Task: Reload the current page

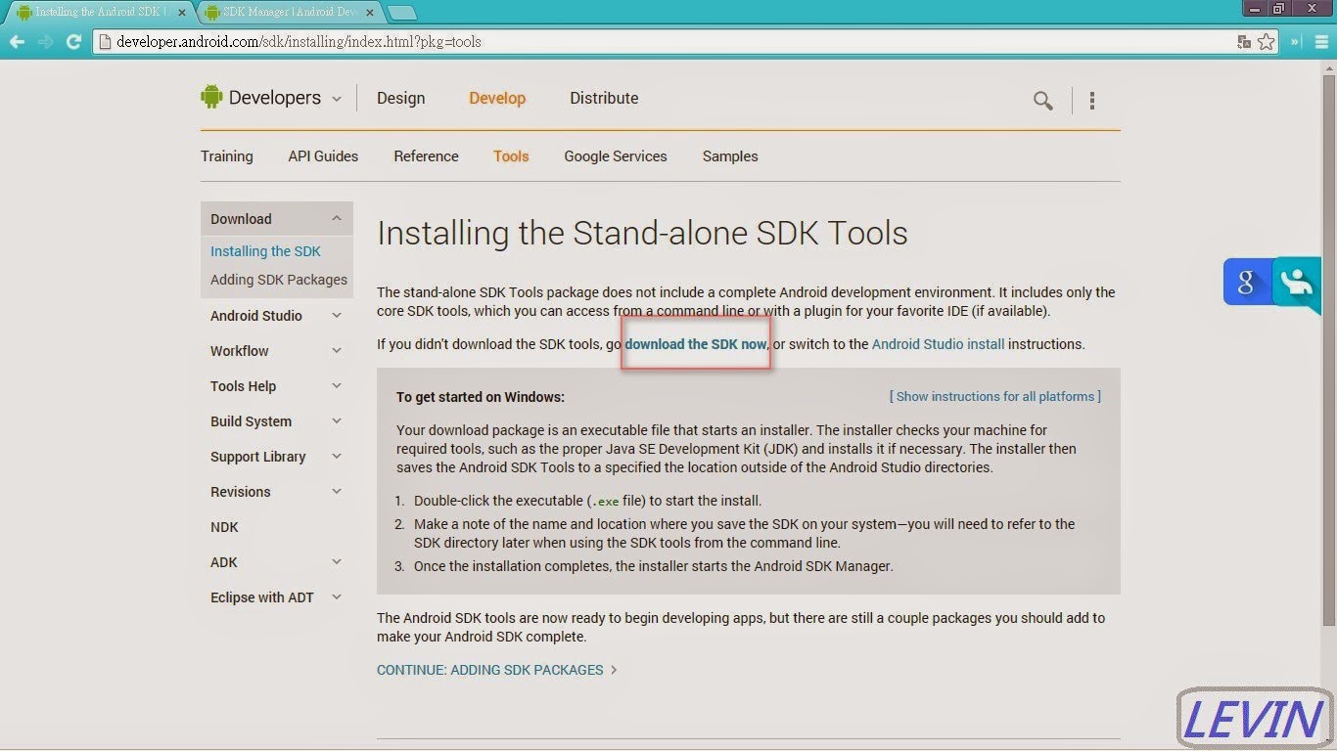Action: 73,42
